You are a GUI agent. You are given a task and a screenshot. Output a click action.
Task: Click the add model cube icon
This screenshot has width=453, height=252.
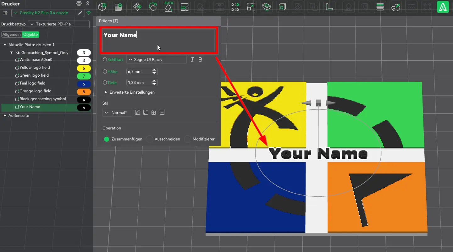tap(102, 7)
